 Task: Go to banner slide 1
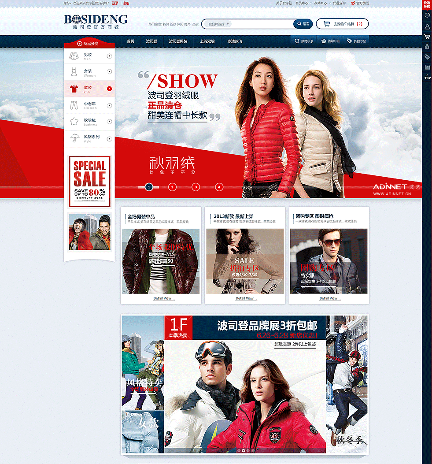tap(149, 187)
